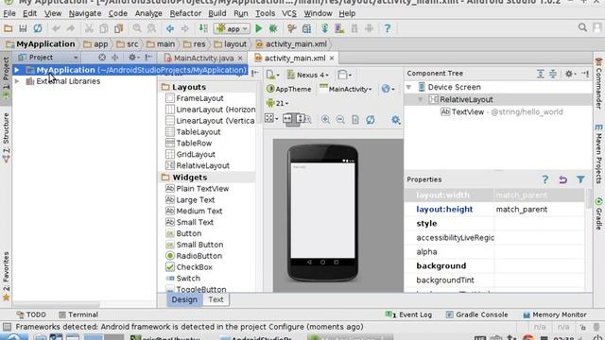Image resolution: width=605 pixels, height=340 pixels.
Task: Click the Properties filter funnel icon
Action: coord(580,179)
